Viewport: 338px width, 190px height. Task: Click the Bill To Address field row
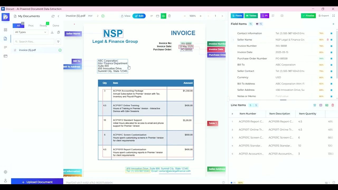(283, 84)
